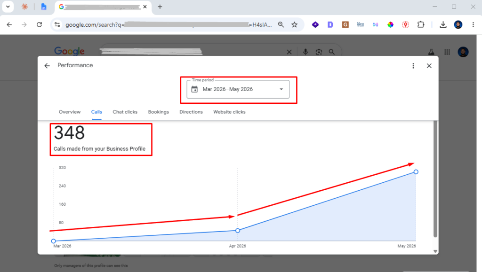Switch to the Overview tab

pos(70,112)
